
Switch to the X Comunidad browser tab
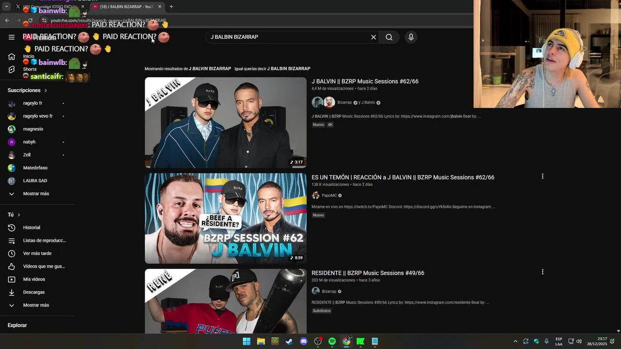click(x=49, y=7)
